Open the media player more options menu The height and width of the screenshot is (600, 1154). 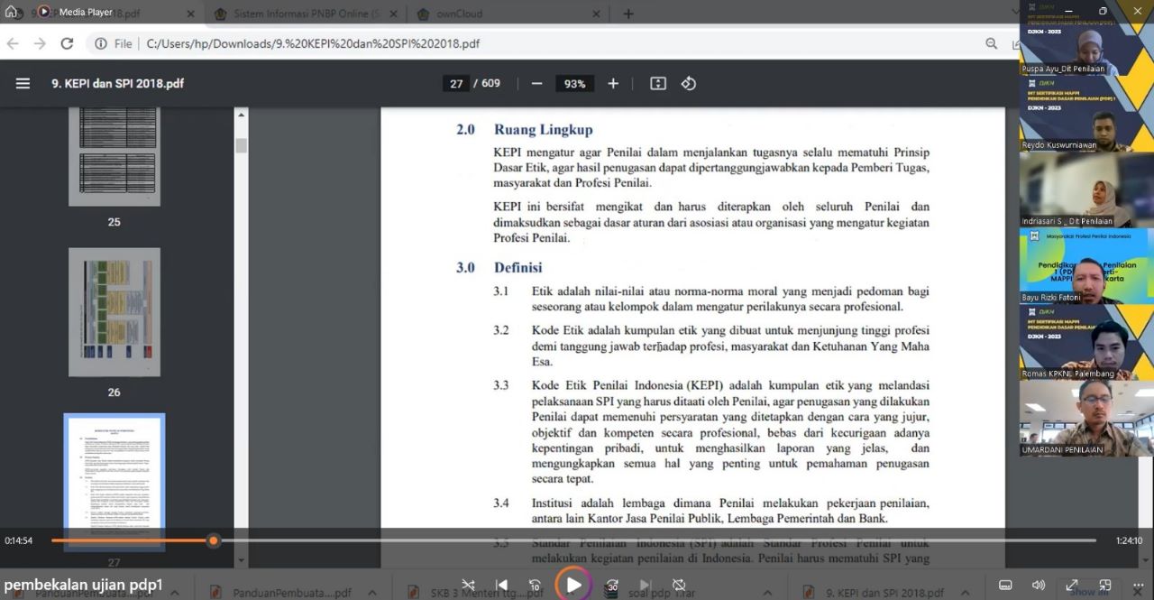[1138, 585]
